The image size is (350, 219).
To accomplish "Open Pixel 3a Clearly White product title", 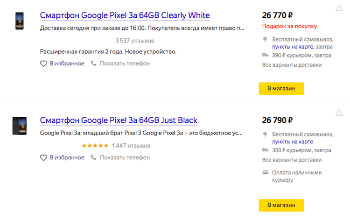I will click(125, 15).
